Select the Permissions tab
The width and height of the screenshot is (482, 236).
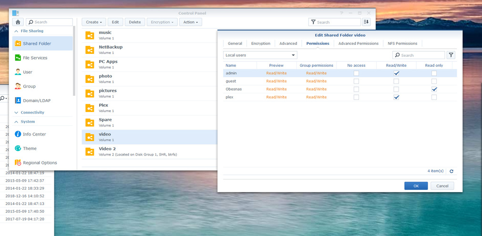click(x=318, y=43)
